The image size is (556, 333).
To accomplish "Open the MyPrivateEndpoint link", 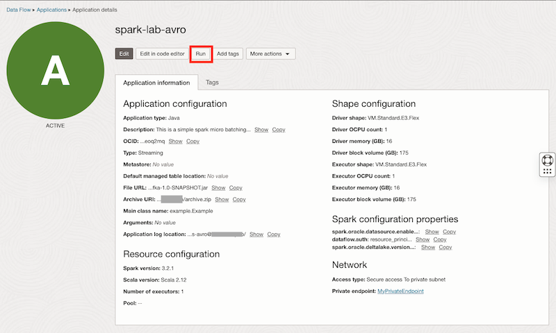I will click(x=400, y=291).
